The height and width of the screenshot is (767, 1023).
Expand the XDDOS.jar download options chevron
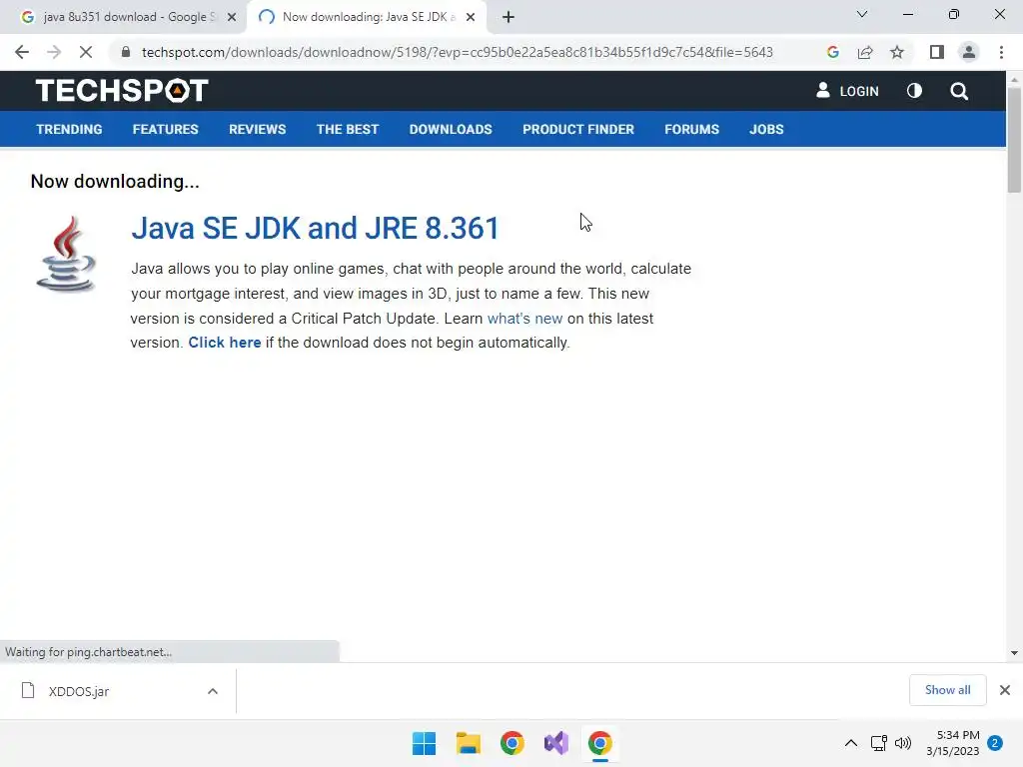coord(213,691)
